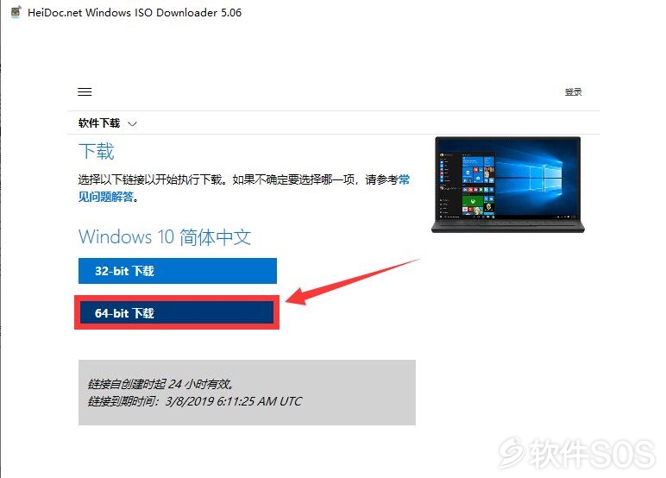Viewport: 666px width, 478px height.
Task: Click the blue 下载 page heading
Action: [97, 152]
